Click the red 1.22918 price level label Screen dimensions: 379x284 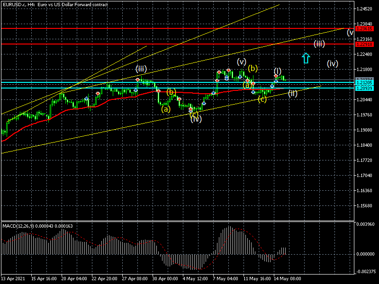(x=364, y=44)
